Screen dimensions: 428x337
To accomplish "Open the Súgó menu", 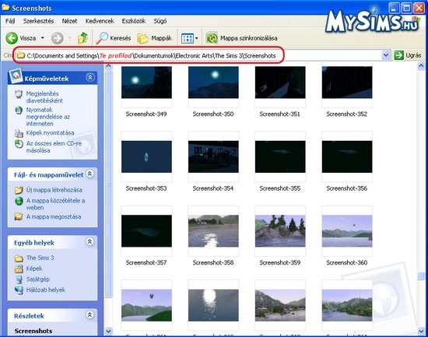I will [x=160, y=21].
